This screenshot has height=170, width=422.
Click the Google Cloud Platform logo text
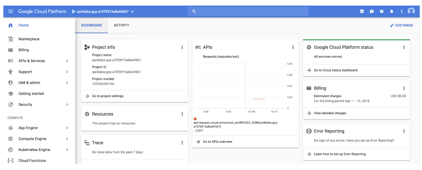pos(42,11)
